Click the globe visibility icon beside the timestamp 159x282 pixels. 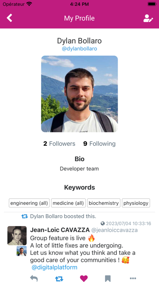click(103, 224)
